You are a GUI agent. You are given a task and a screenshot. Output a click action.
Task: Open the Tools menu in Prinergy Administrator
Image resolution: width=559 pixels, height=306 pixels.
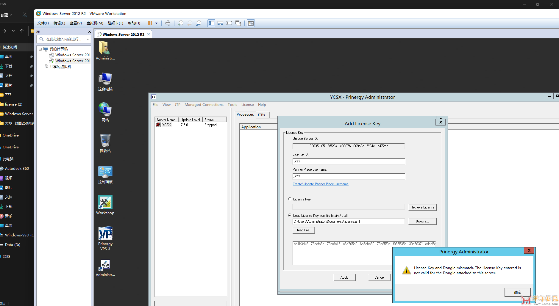[232, 105]
